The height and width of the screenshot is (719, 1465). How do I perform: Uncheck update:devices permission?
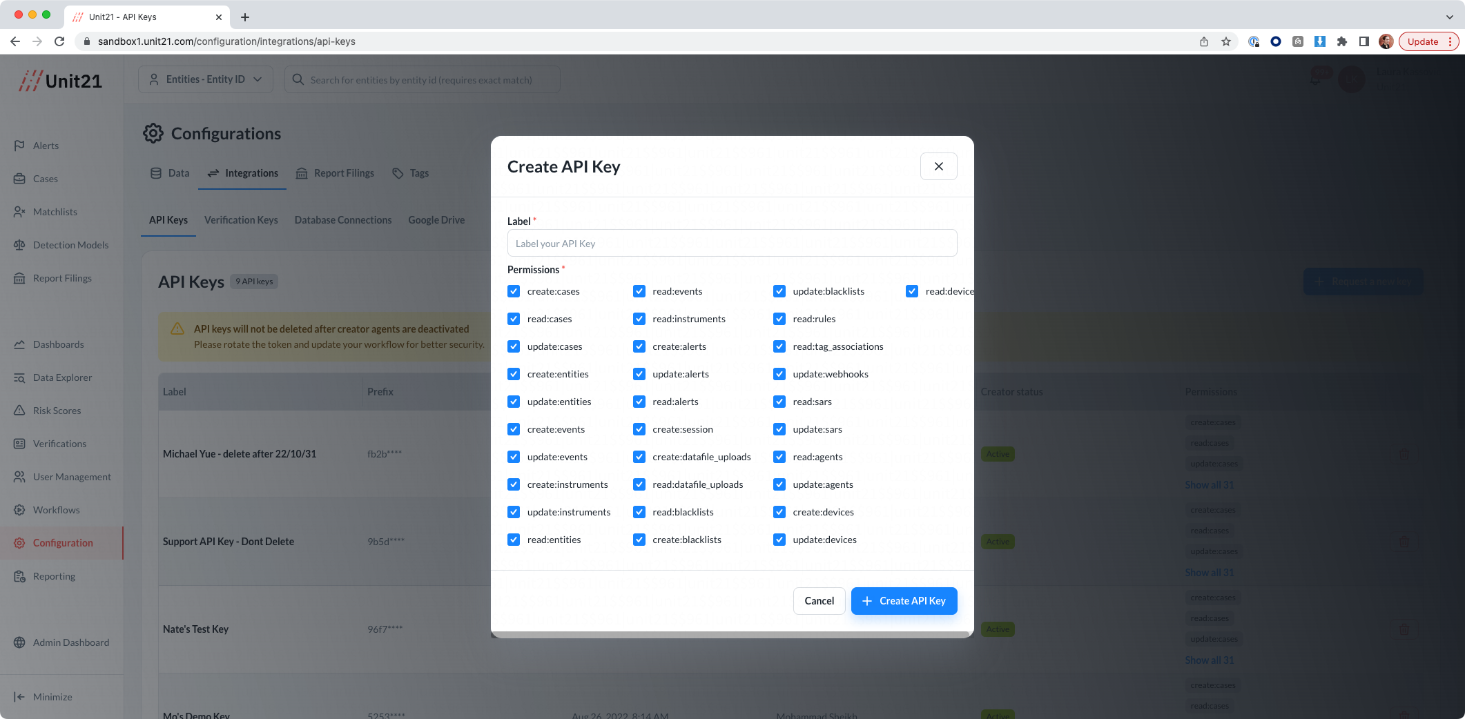click(779, 540)
